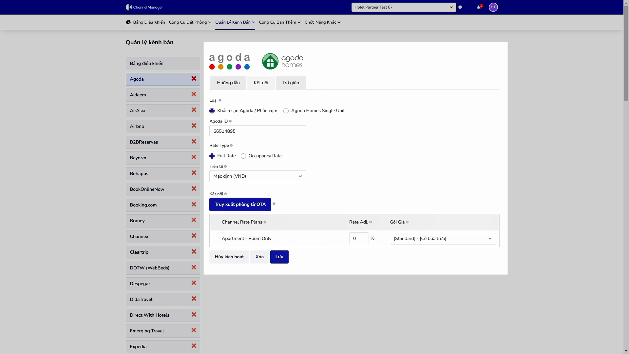Click the help icon next to Tiền tệ
Image resolution: width=629 pixels, height=354 pixels.
pyautogui.click(x=225, y=167)
